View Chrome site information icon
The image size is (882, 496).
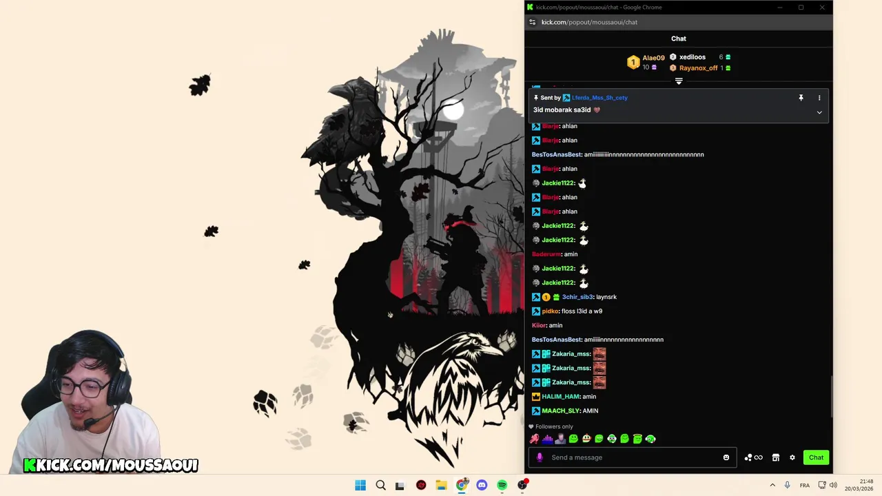[x=532, y=22]
